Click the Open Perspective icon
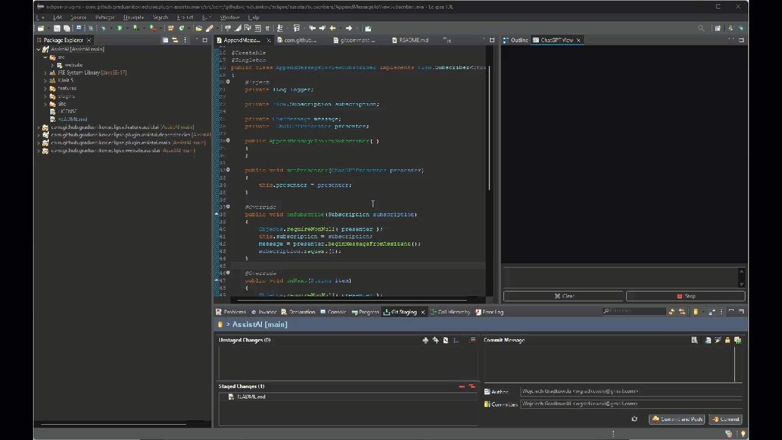Screen dimensions: 782x440 (x=718, y=28)
